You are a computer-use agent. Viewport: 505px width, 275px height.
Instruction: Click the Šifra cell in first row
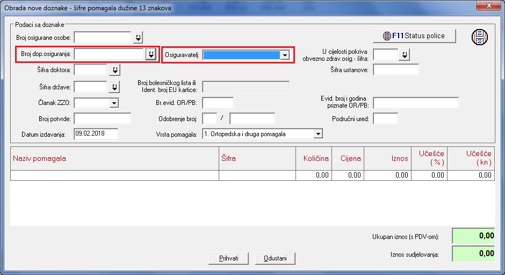(257, 175)
